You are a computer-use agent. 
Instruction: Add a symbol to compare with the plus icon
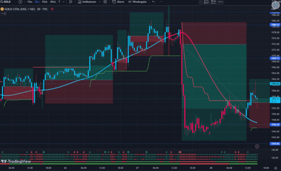(x=20, y=2)
